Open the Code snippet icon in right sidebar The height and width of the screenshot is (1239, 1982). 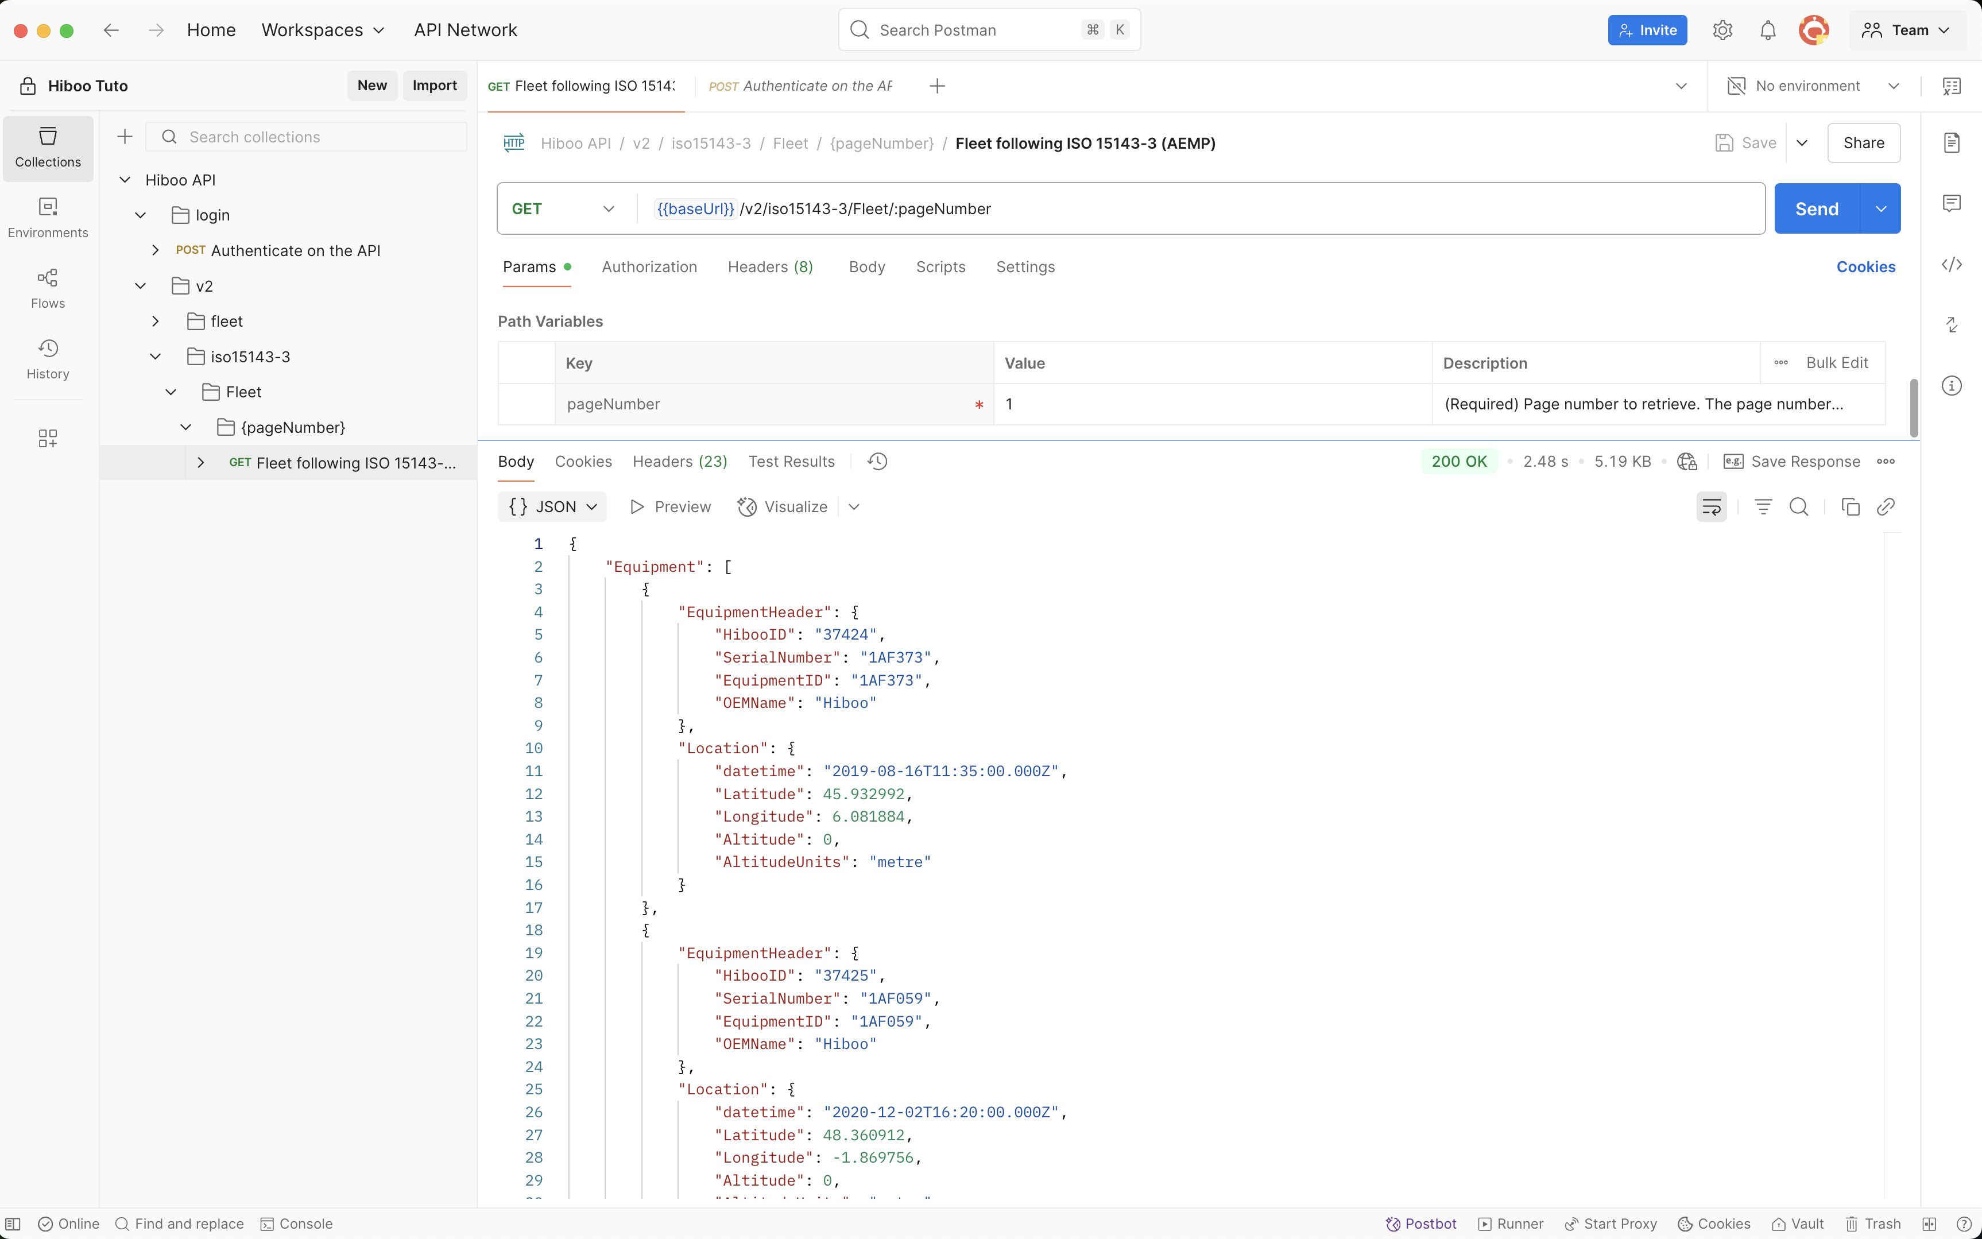click(1952, 264)
